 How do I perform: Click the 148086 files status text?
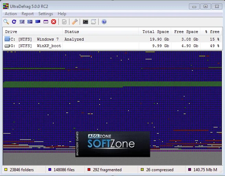pyautogui.click(x=64, y=170)
